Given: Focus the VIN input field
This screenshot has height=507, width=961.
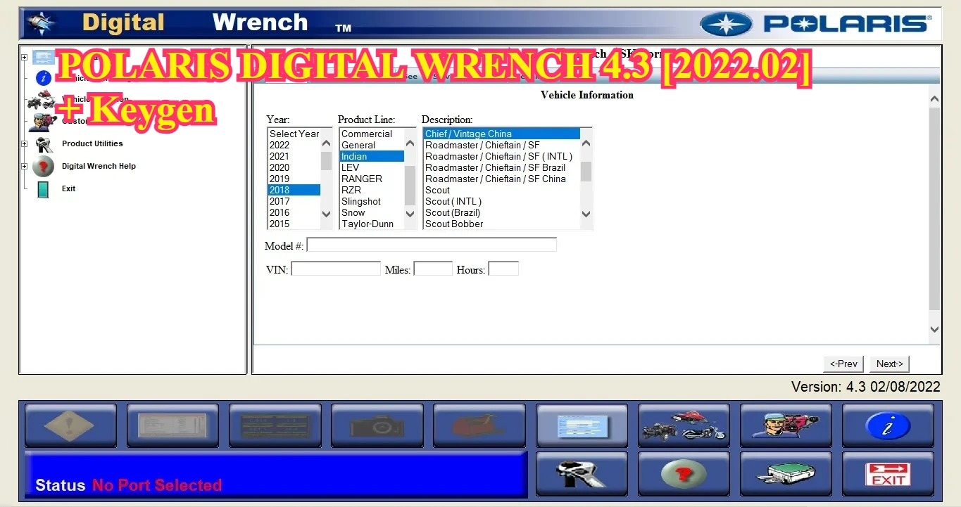Looking at the screenshot, I should pyautogui.click(x=336, y=269).
